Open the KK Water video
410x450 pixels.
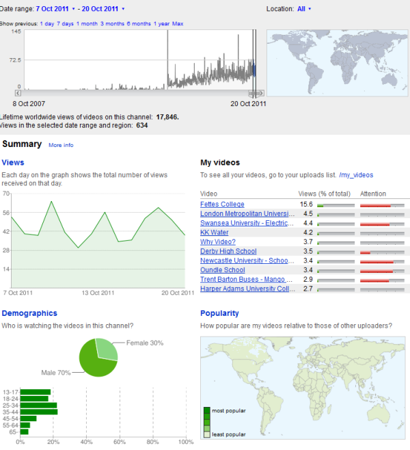click(x=214, y=233)
